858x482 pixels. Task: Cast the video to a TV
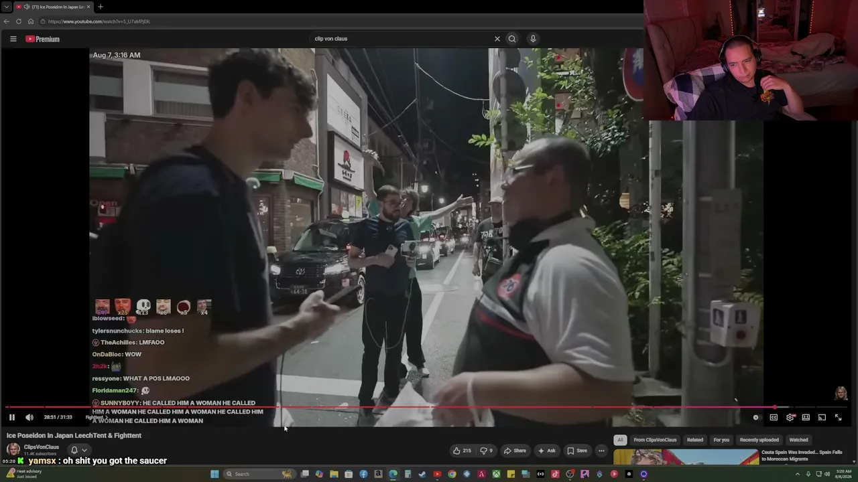pyautogui.click(x=822, y=417)
